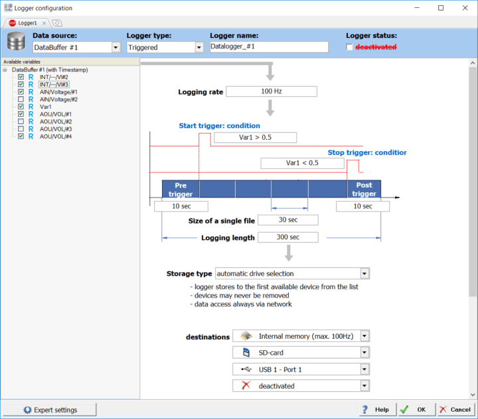Click the red stop icon on Logger1 tab
The height and width of the screenshot is (419, 478).
12,23
